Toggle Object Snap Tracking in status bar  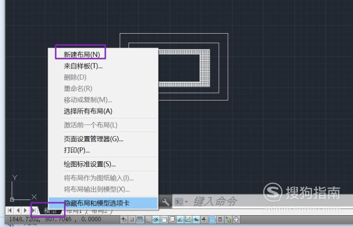pos(180,219)
